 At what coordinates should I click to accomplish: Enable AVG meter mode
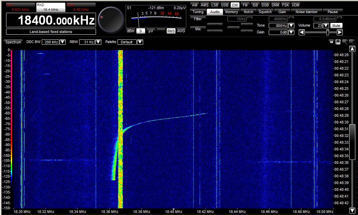[181, 31]
